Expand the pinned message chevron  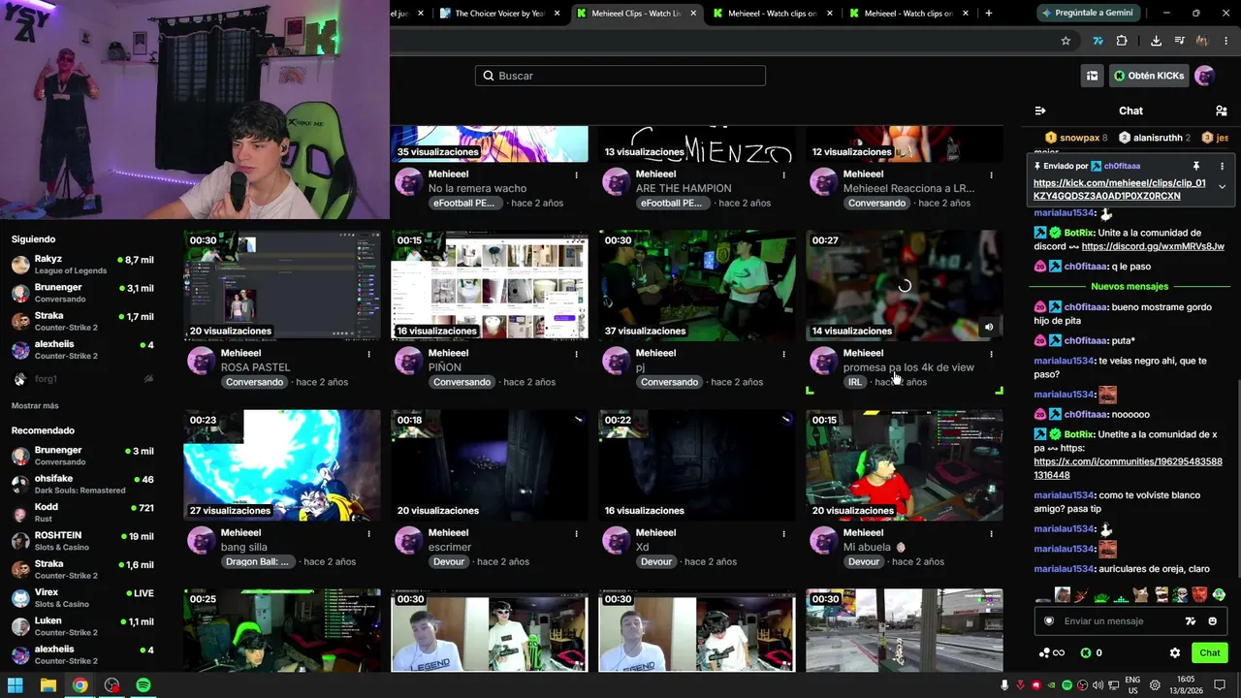click(1222, 186)
